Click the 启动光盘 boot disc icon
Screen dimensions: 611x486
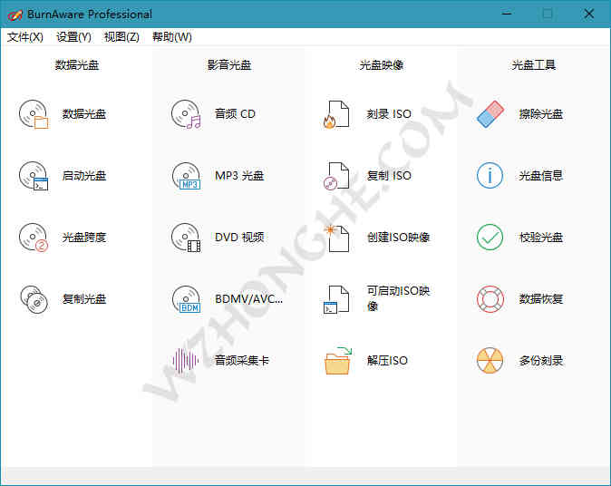34,176
